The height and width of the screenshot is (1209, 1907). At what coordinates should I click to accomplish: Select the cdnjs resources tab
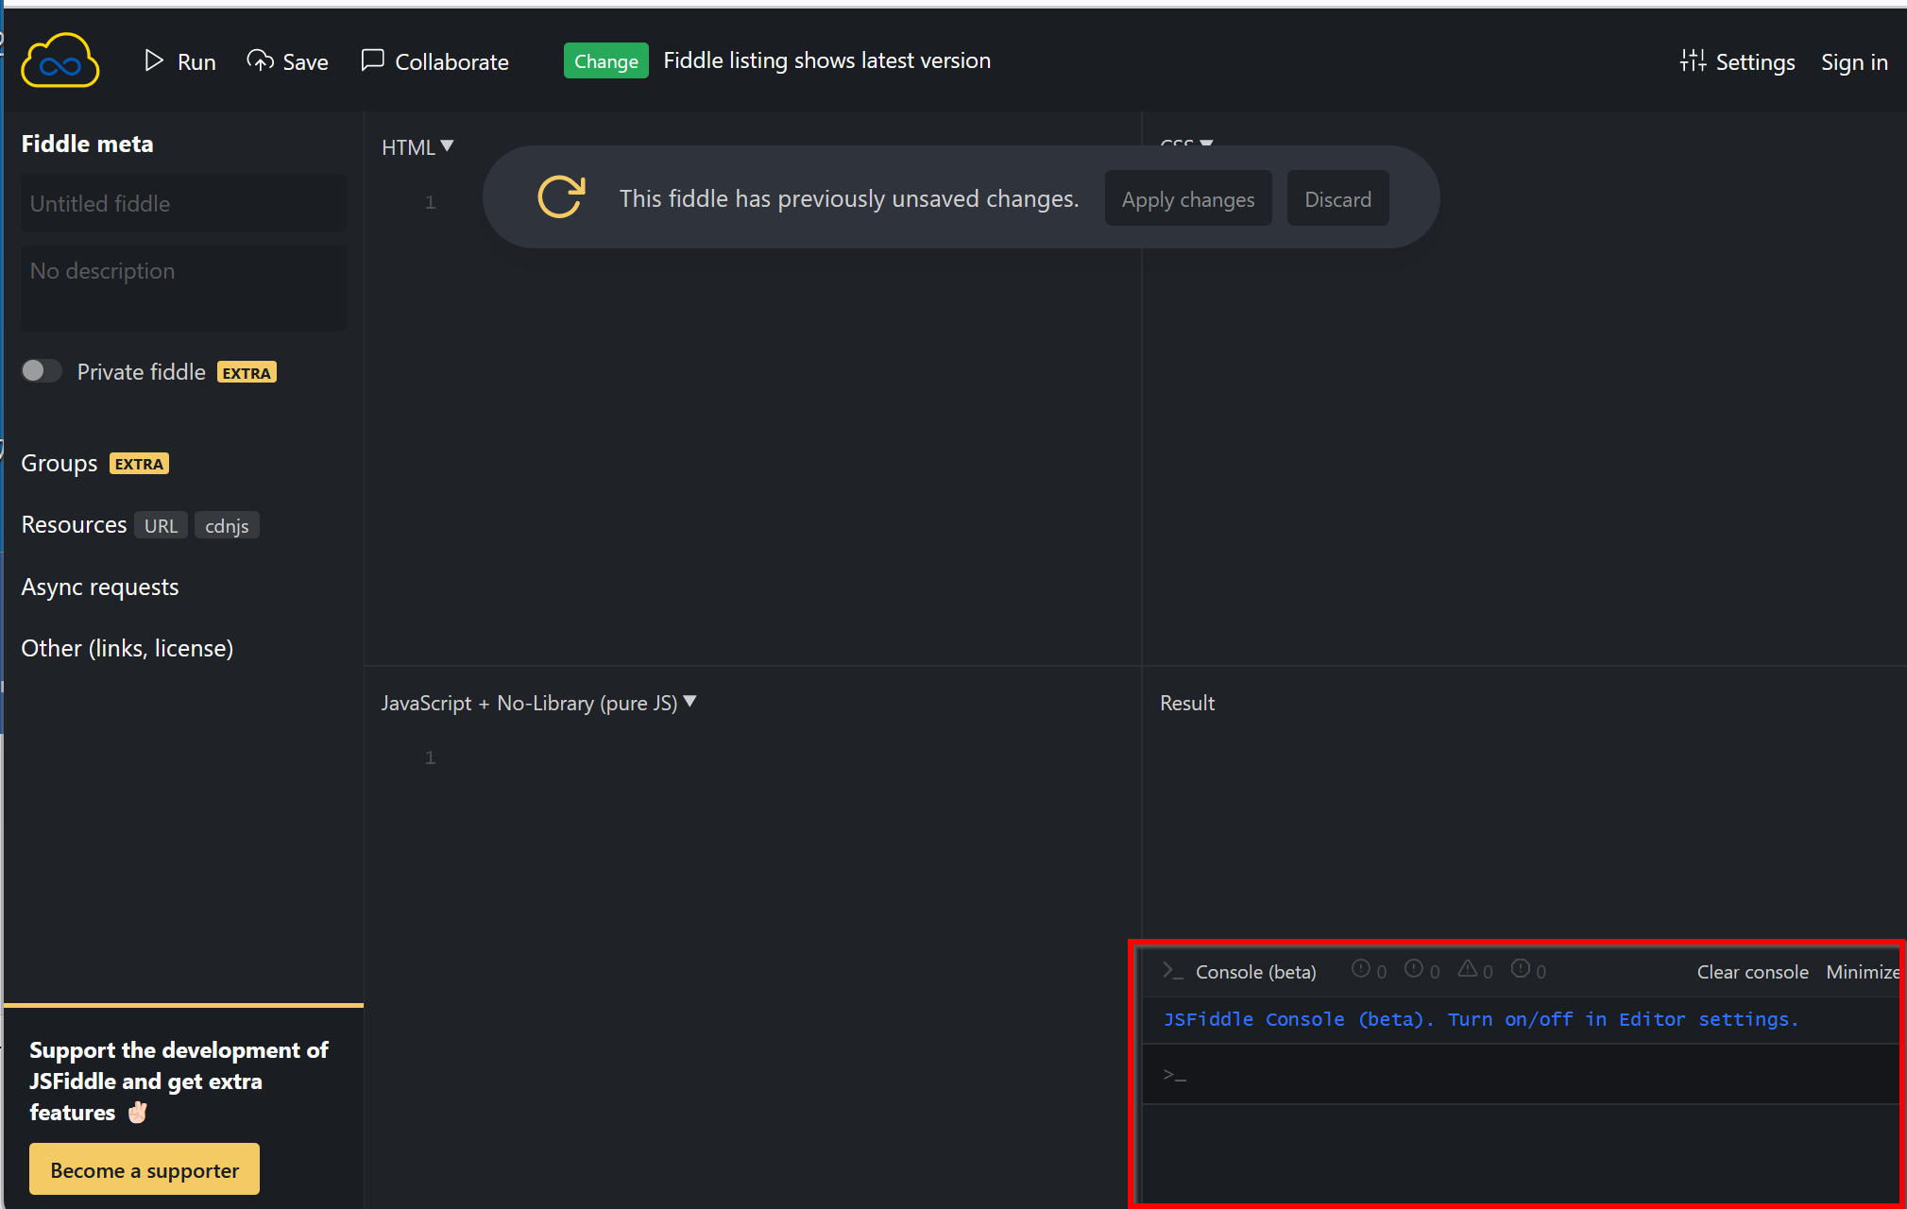[x=227, y=525]
